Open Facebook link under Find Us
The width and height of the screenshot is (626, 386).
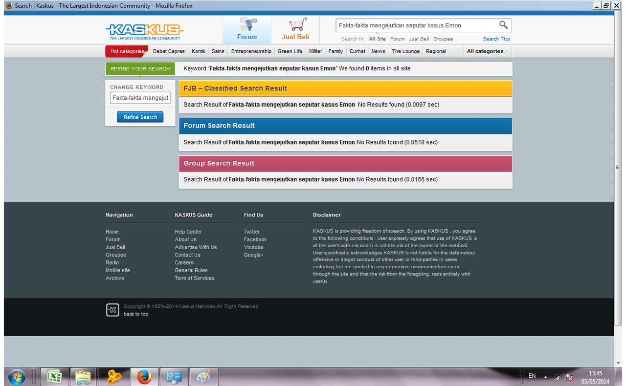pos(255,239)
